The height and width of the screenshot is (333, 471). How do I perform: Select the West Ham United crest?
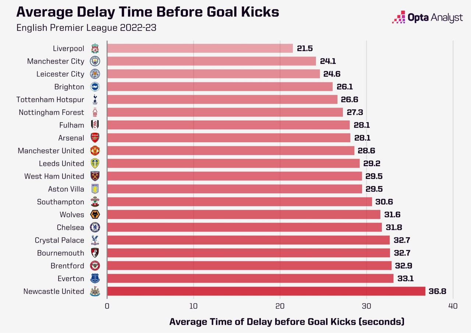pos(95,176)
